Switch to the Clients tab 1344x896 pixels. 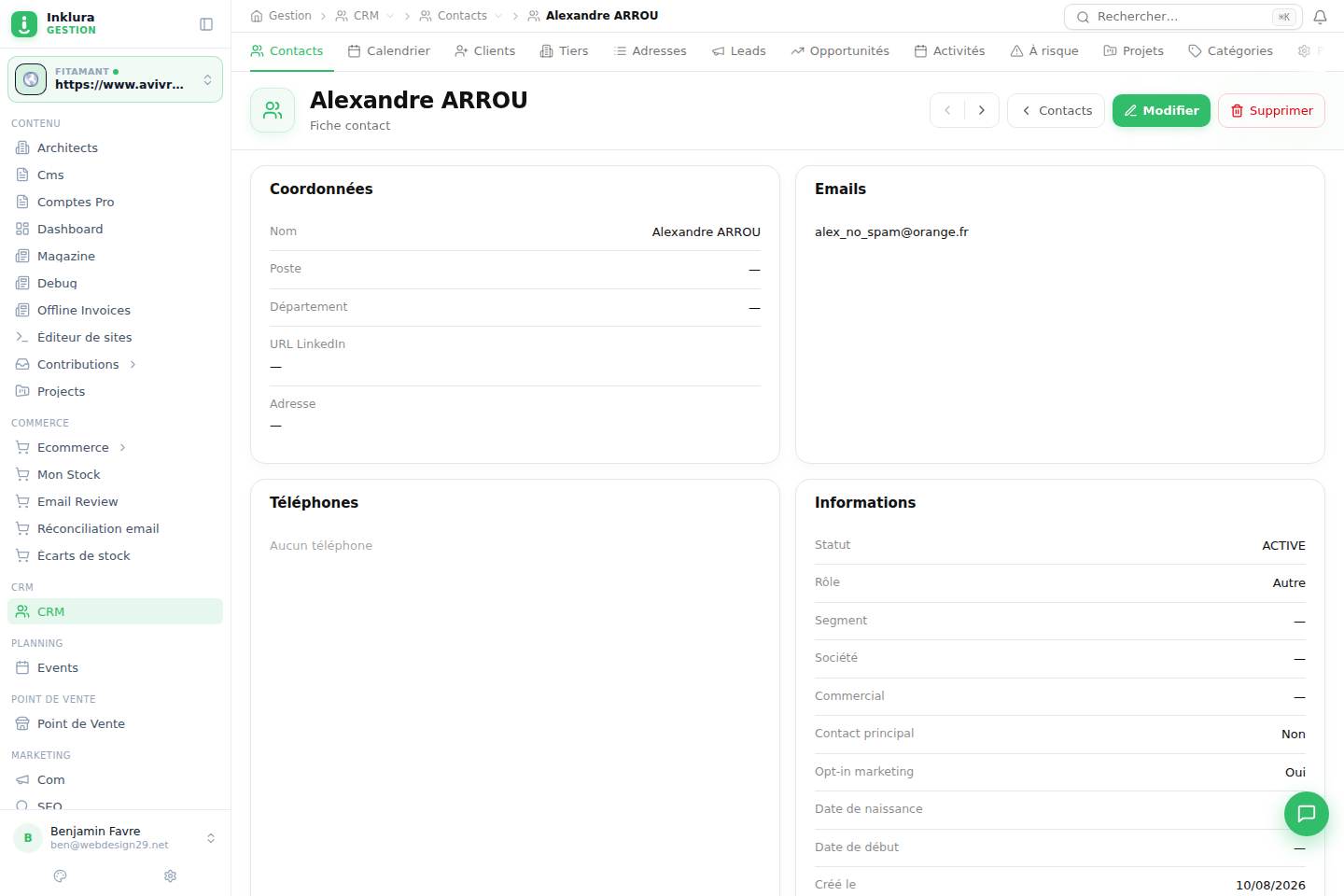tap(485, 51)
